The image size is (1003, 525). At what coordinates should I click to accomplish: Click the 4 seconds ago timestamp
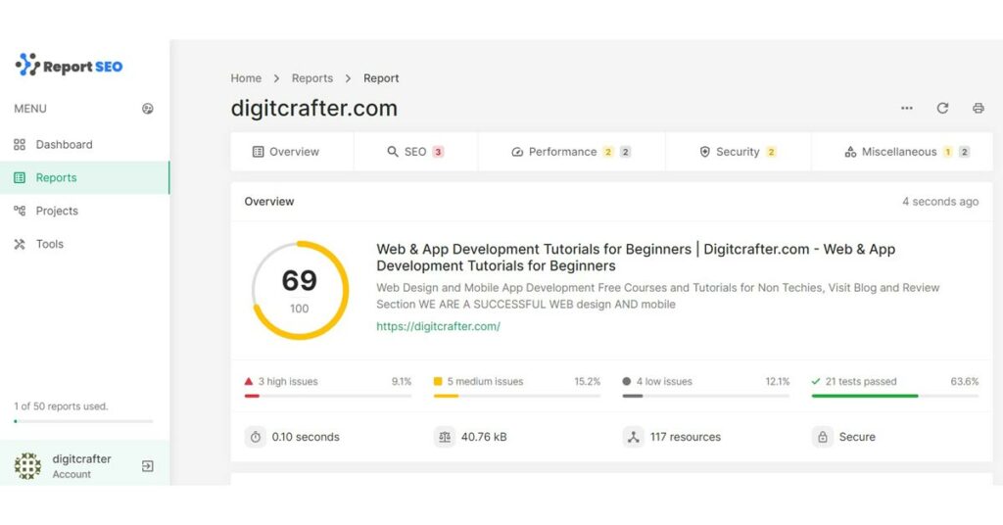pyautogui.click(x=940, y=202)
